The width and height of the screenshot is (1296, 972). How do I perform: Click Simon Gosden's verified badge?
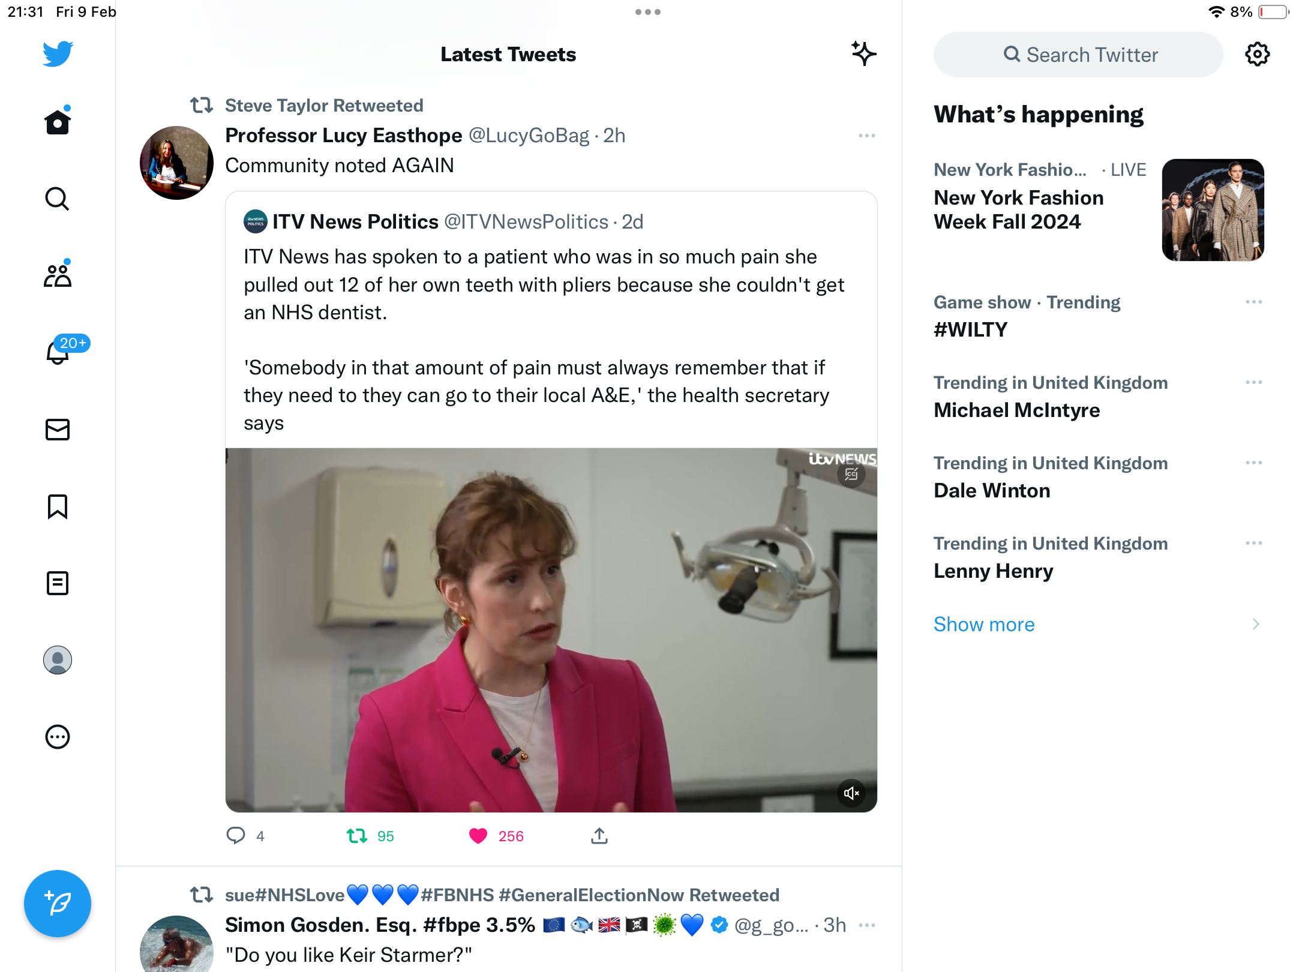click(x=719, y=925)
